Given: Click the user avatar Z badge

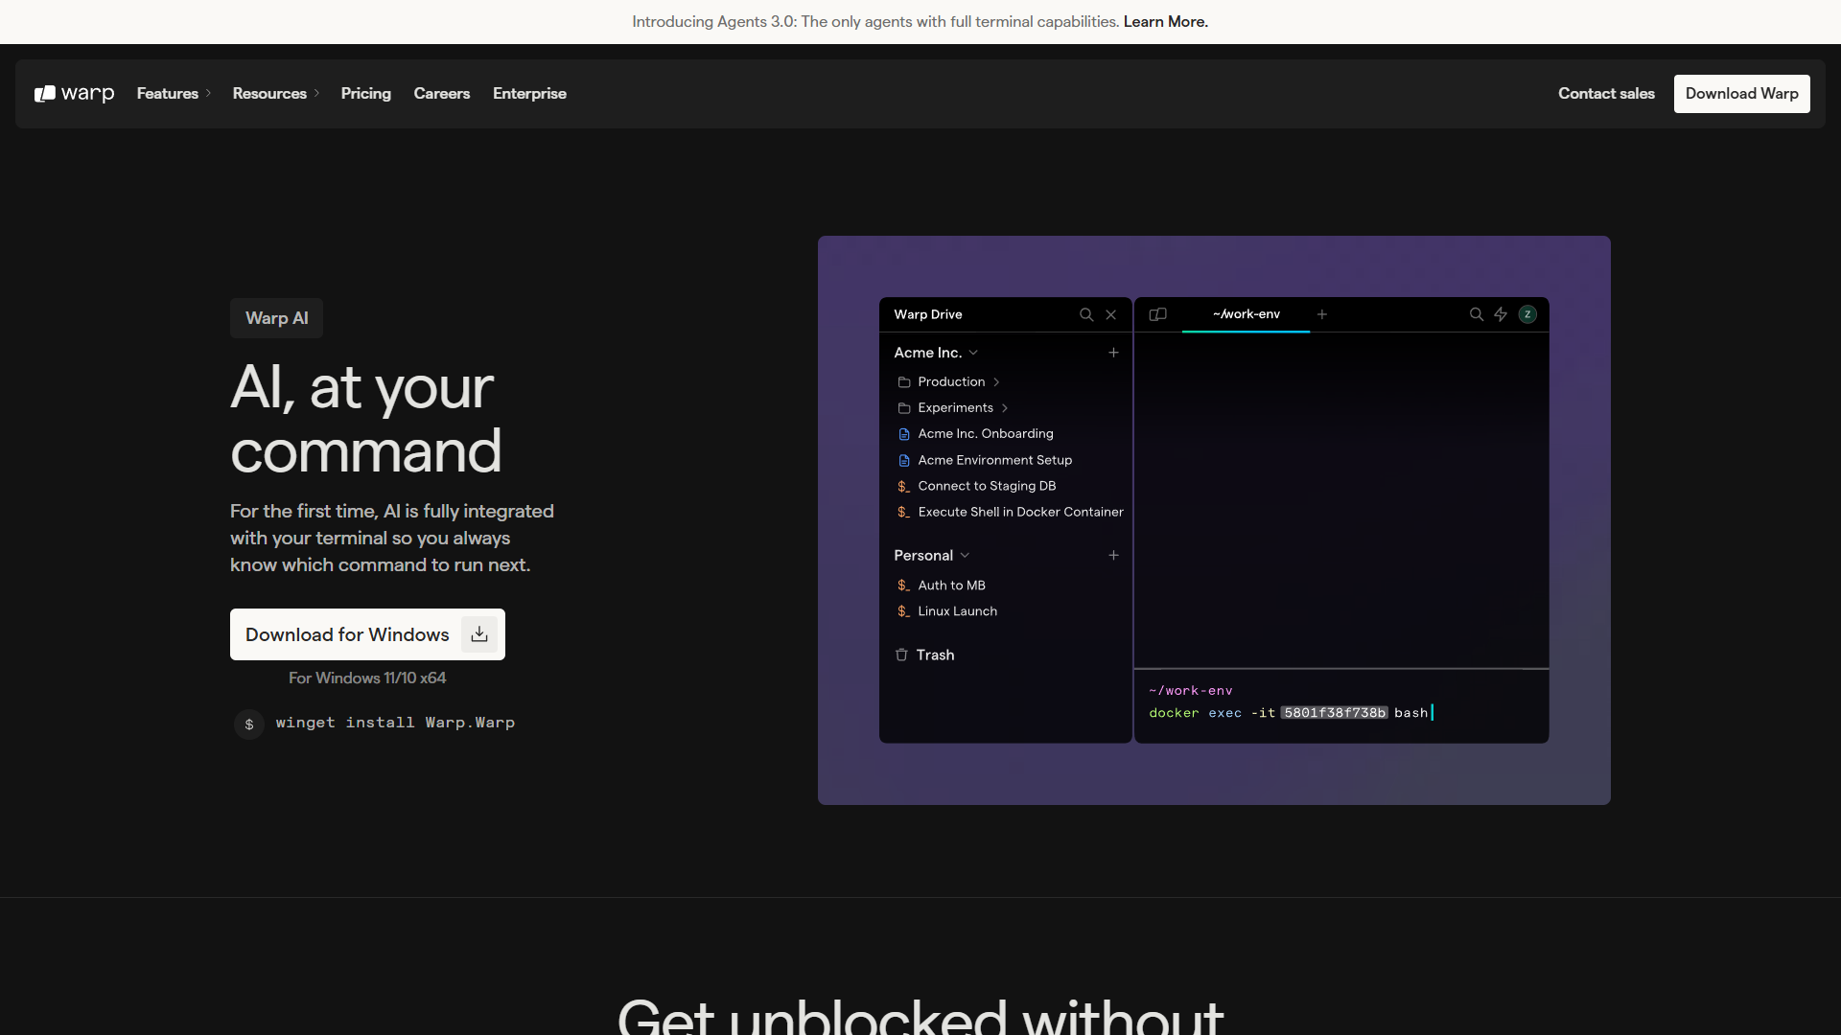Looking at the screenshot, I should (x=1526, y=314).
